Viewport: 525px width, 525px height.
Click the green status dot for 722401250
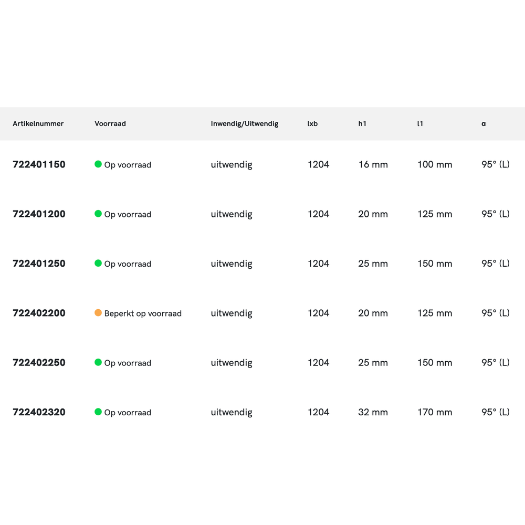(x=98, y=263)
